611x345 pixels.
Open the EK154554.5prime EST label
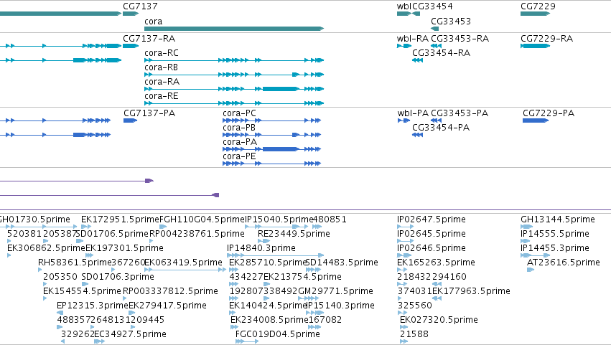(82, 292)
